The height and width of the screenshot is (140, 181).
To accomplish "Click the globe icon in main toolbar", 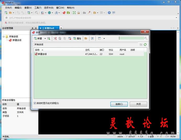I will click(x=49, y=13).
